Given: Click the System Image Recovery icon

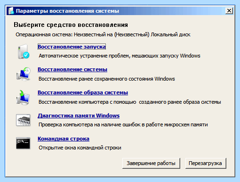Looking at the screenshot, I should (23, 98).
